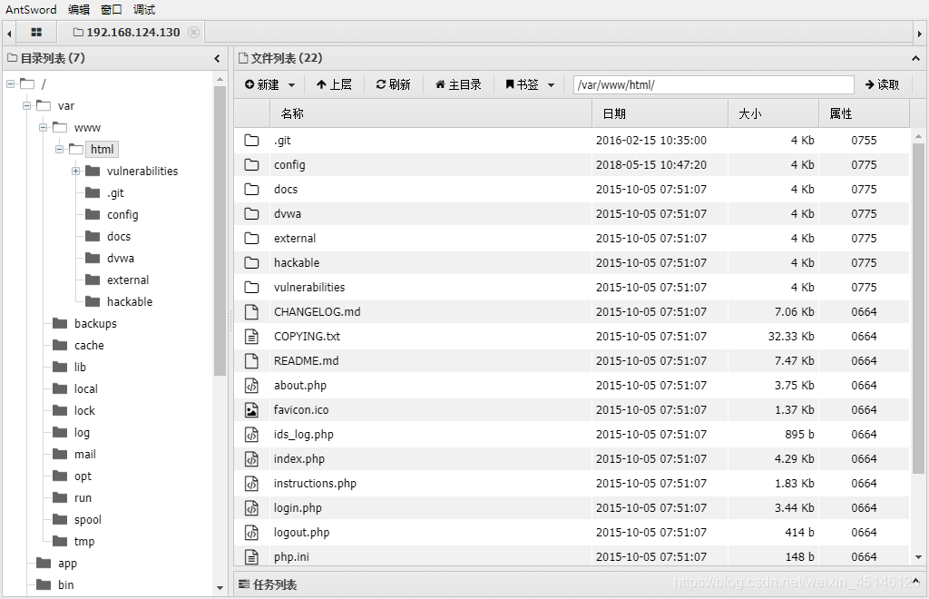Select the tmp folder icon in tree
929x599 pixels.
pos(60,541)
